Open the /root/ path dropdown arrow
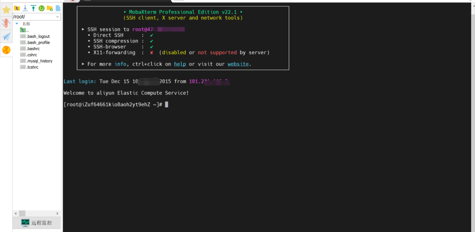 (x=57, y=17)
